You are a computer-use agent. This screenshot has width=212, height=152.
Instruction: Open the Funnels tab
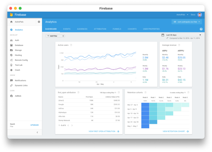click(x=117, y=29)
